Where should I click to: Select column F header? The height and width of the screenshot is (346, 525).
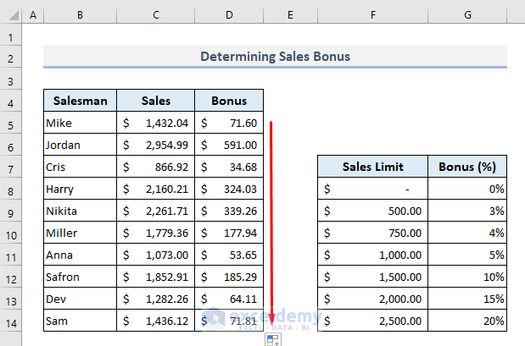372,15
